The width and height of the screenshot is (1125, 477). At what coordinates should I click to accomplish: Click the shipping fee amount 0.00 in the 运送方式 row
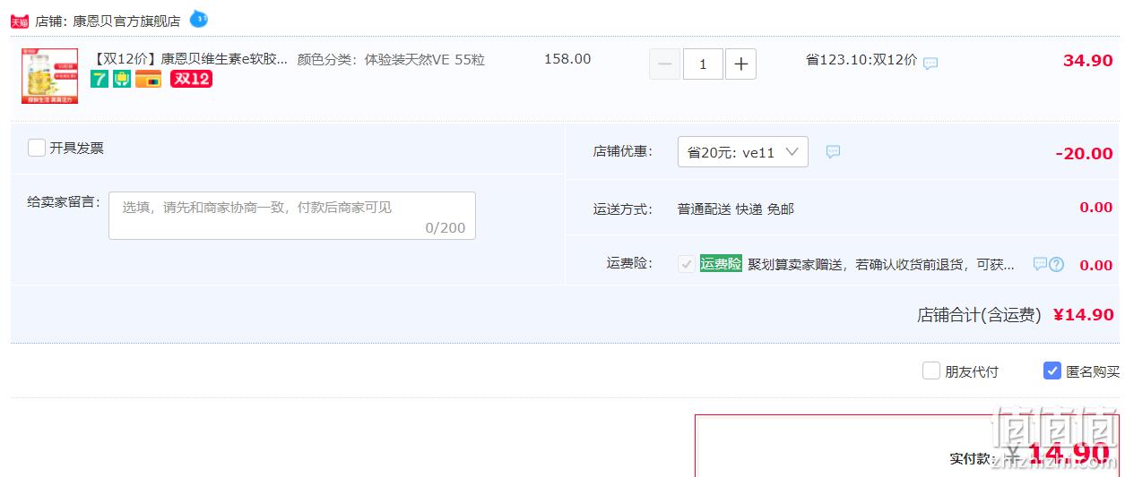pos(1096,208)
